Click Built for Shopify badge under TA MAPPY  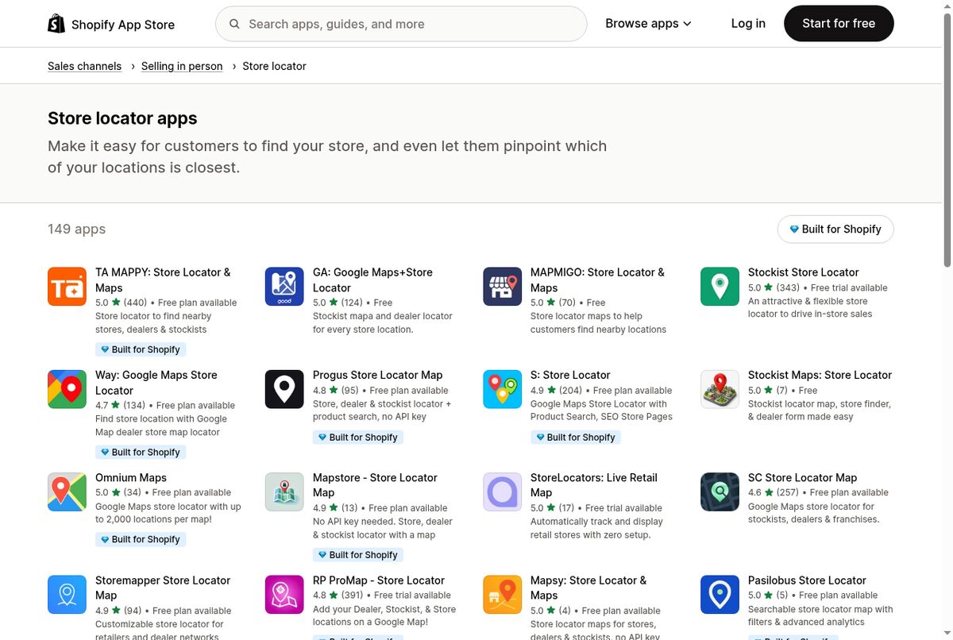coord(141,349)
